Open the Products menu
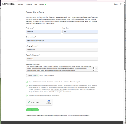 pos(29,4)
